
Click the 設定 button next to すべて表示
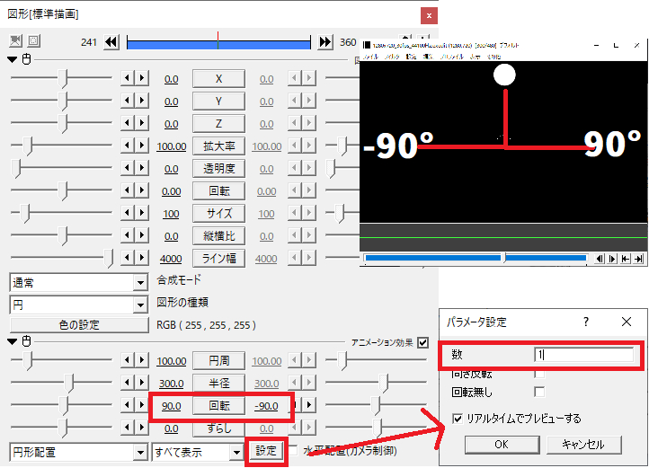pyautogui.click(x=266, y=451)
